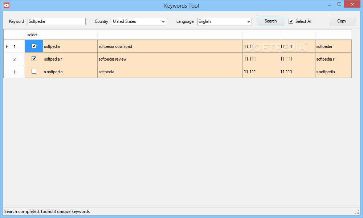The image size is (363, 218).
Task: Click the blank column header above 'softpedia download'
Action: tap(170, 35)
